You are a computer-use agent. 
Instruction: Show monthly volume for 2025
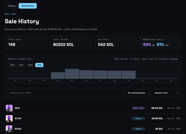[x=30, y=65]
